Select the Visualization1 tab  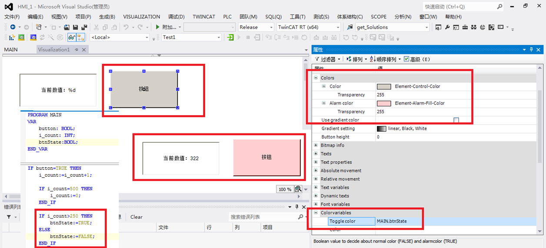pos(54,50)
